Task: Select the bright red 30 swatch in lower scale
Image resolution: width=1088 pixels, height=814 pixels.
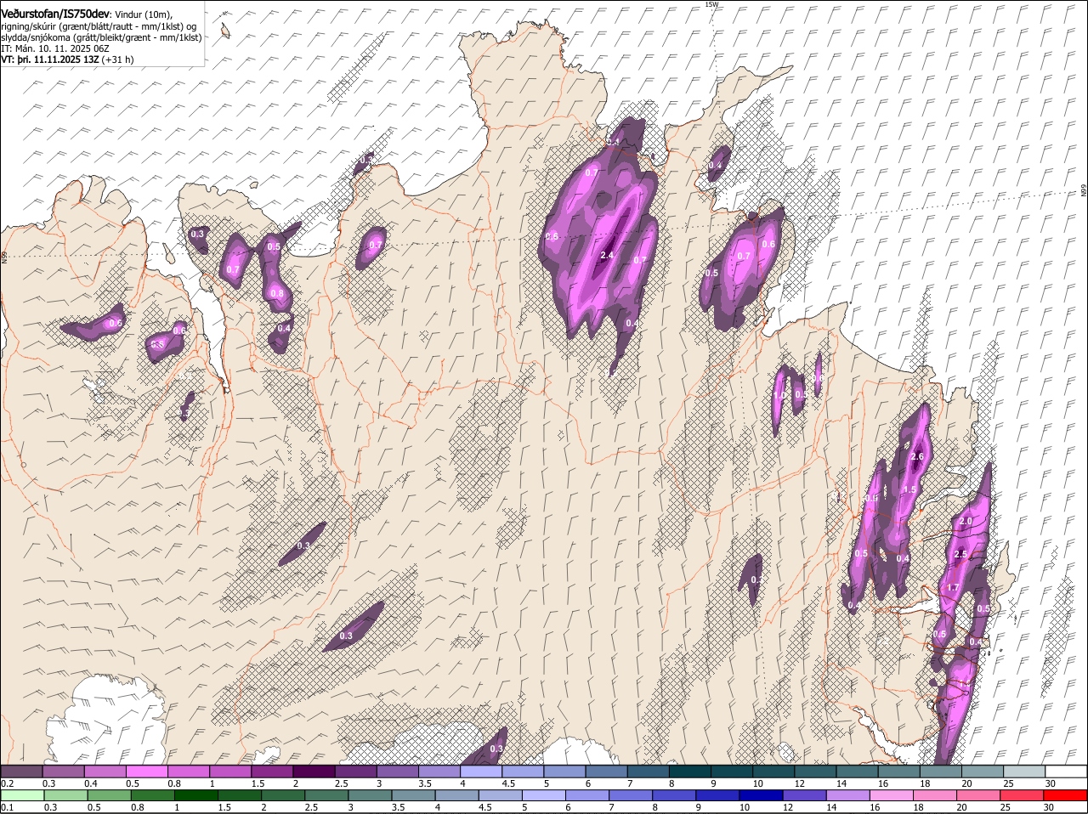Action: click(1065, 796)
